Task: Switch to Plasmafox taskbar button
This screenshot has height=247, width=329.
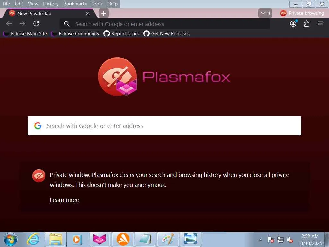Action: 100,239
